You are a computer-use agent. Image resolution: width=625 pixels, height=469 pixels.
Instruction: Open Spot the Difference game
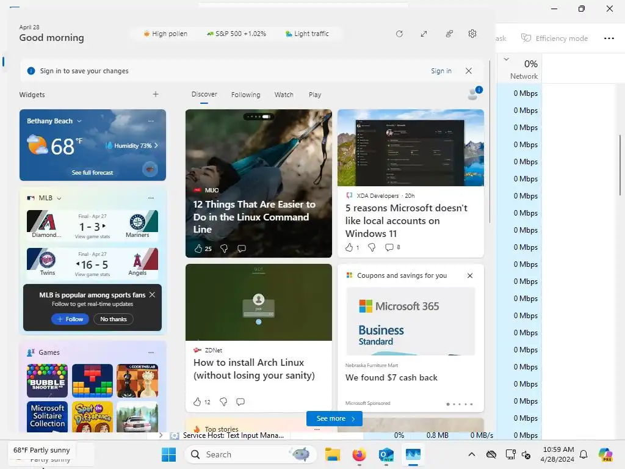pos(93,416)
